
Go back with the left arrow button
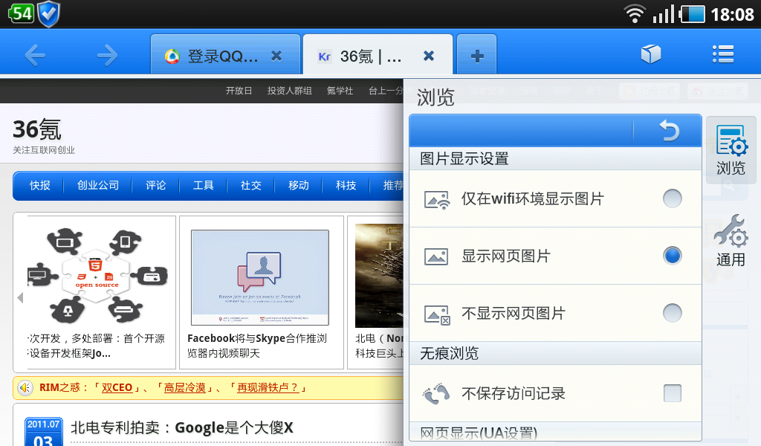click(x=35, y=55)
